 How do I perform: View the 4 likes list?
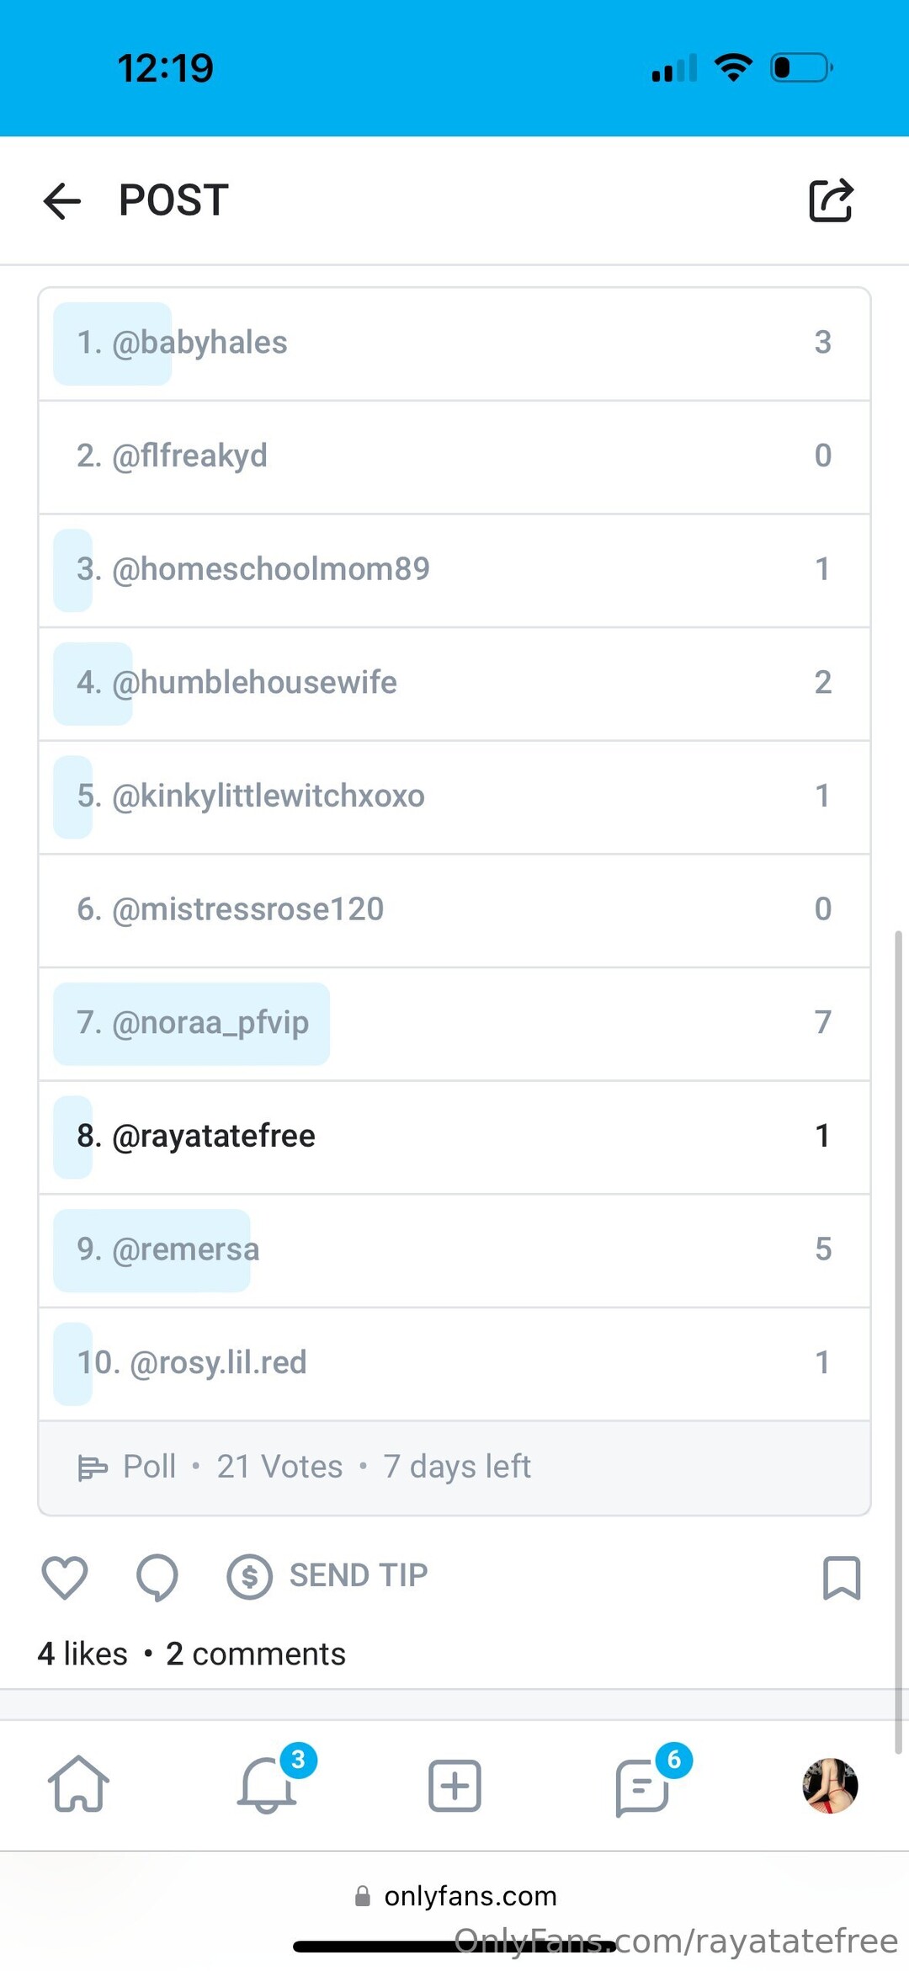click(x=82, y=1654)
